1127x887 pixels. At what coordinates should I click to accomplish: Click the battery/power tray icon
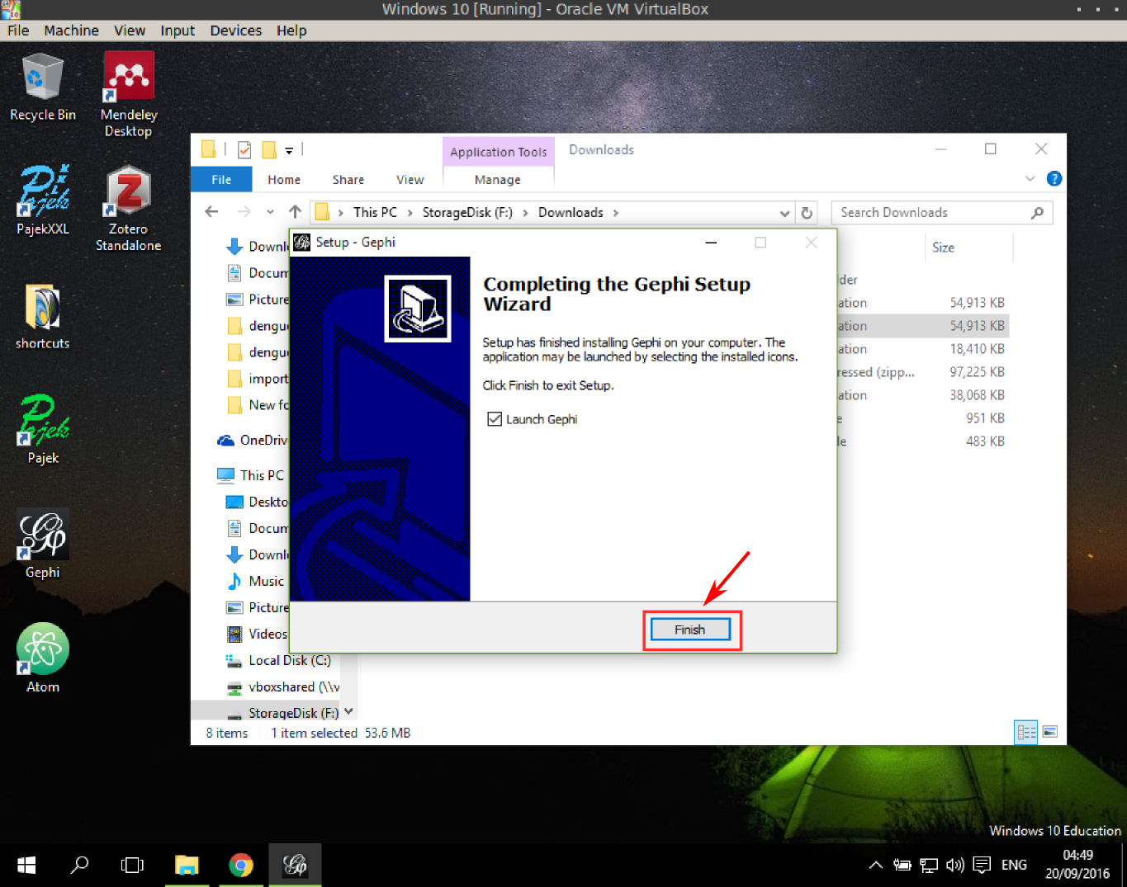(x=902, y=865)
